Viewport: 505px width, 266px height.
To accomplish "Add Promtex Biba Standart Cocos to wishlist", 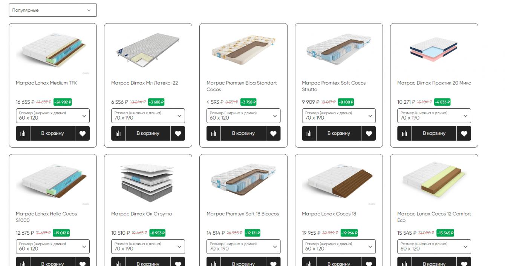I will pos(273,133).
